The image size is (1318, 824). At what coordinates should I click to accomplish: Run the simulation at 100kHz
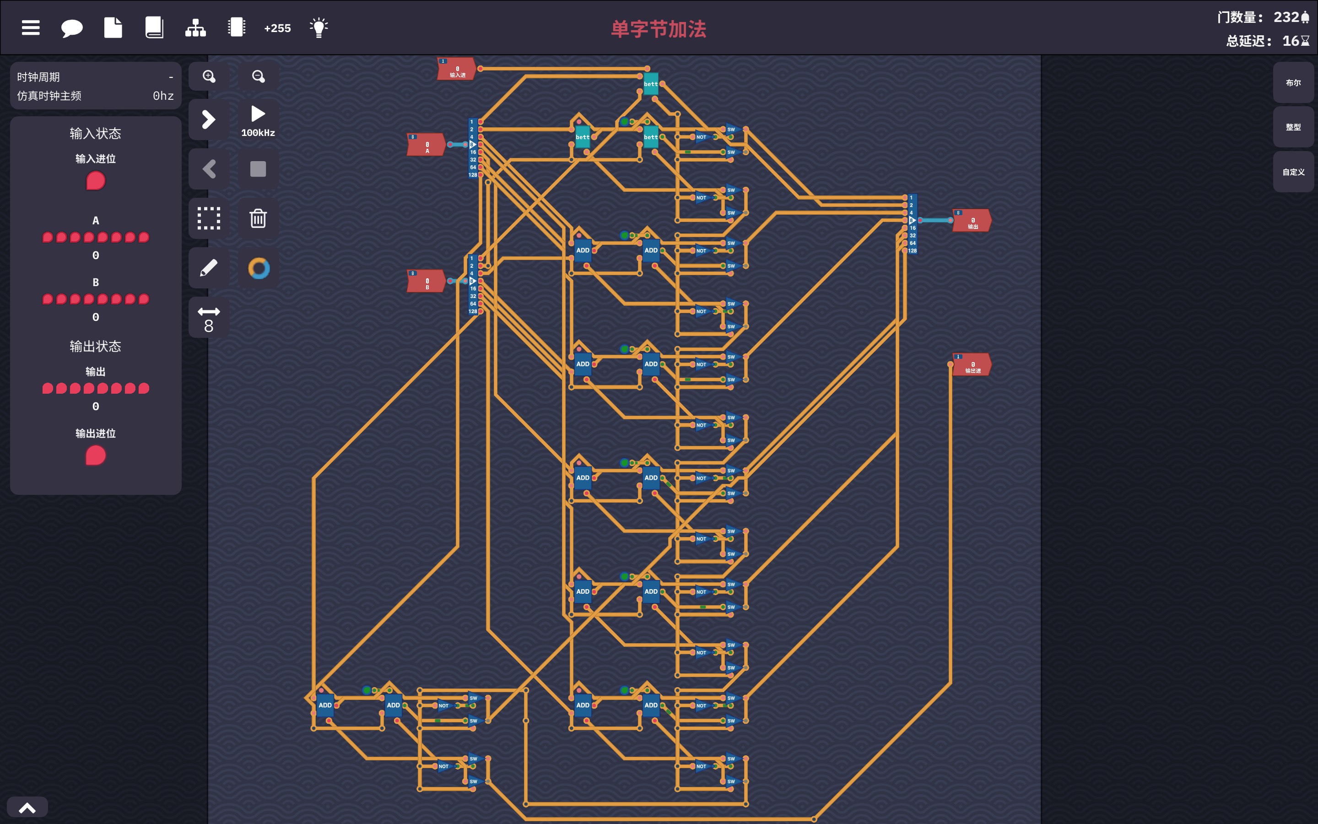pyautogui.click(x=258, y=120)
